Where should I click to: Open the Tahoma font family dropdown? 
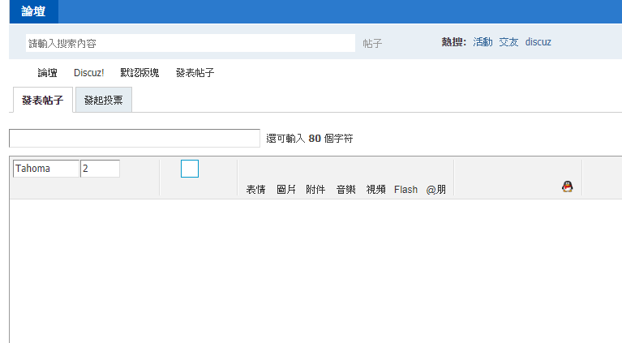click(x=46, y=169)
